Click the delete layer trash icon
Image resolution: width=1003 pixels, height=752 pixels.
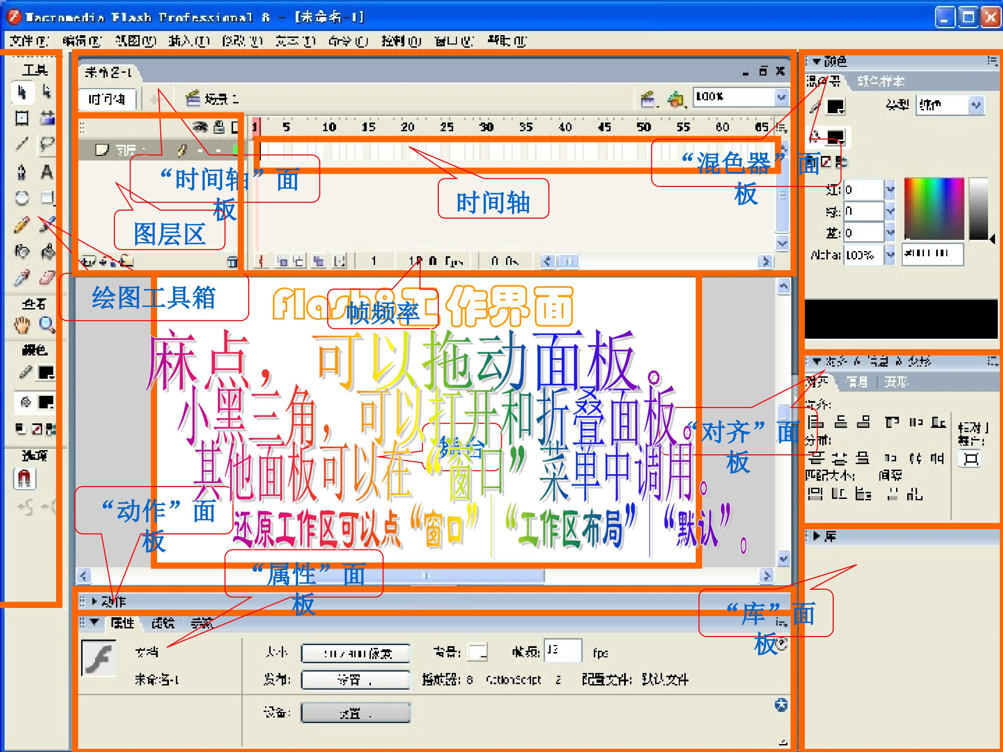232,261
